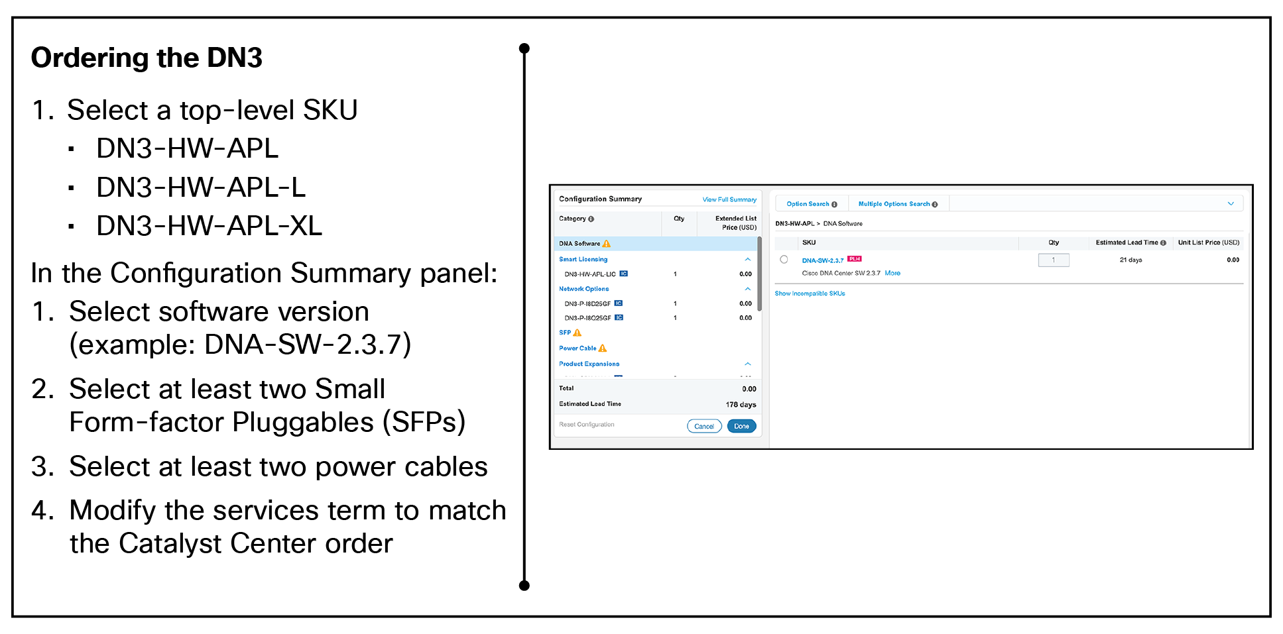The height and width of the screenshot is (634, 1283).
Task: Click the PLH badge next to DNA-SW-2.3.7
Action: (854, 259)
